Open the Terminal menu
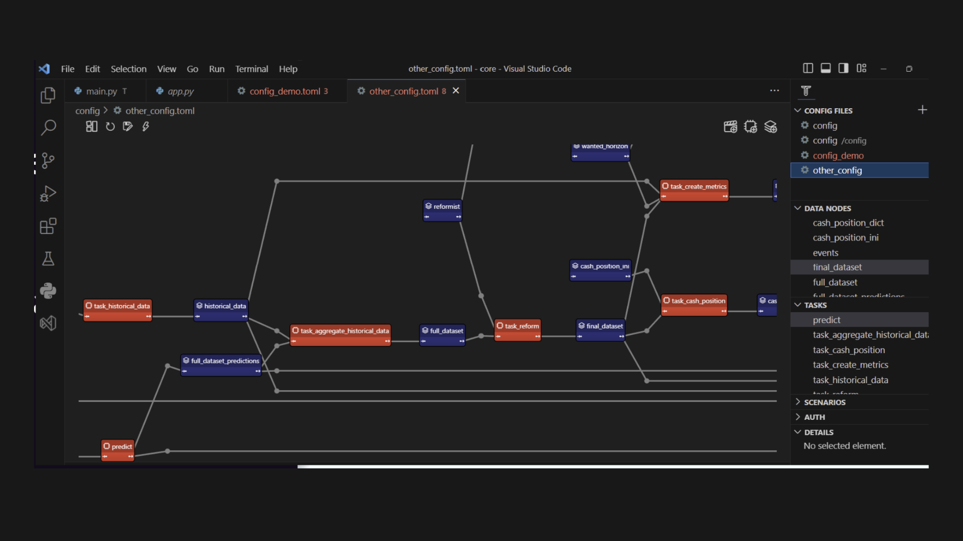The width and height of the screenshot is (963, 541). click(x=251, y=69)
